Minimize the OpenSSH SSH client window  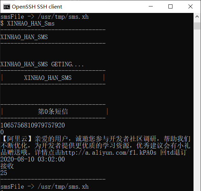[x=151, y=6]
